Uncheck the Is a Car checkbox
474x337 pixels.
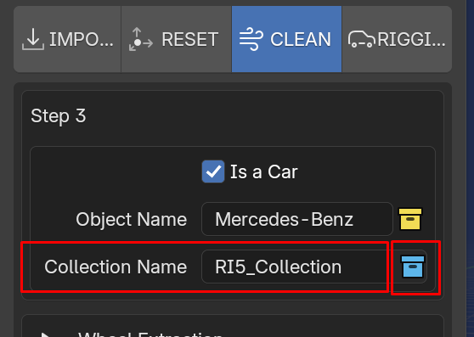tap(213, 171)
